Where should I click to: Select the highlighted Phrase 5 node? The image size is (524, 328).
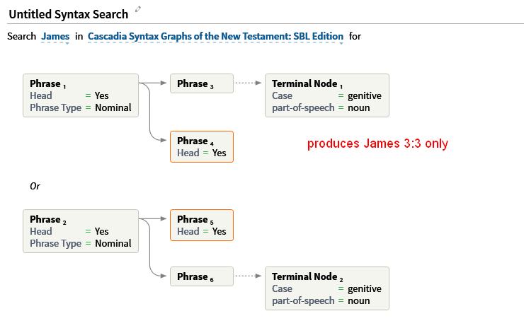202,225
